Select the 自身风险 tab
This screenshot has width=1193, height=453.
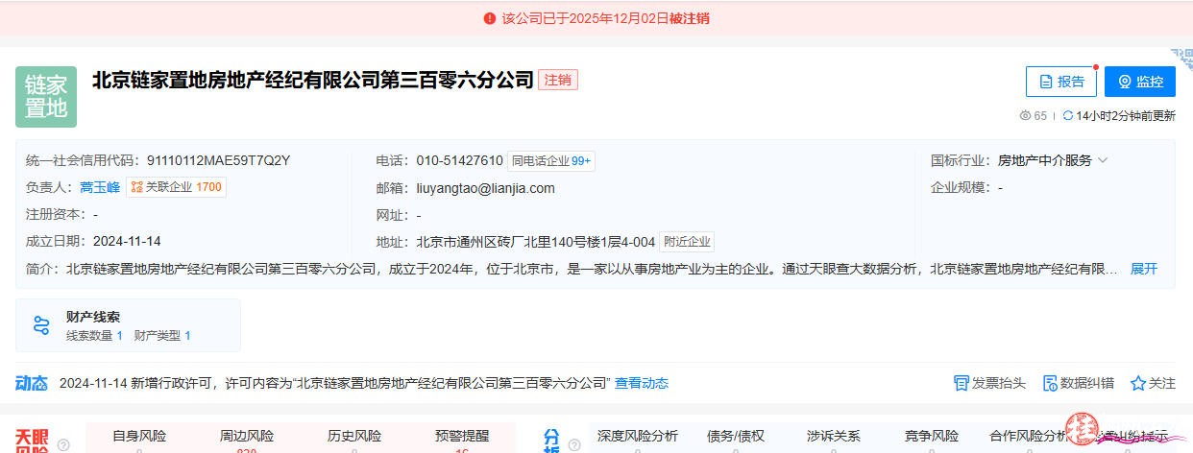pyautogui.click(x=139, y=436)
